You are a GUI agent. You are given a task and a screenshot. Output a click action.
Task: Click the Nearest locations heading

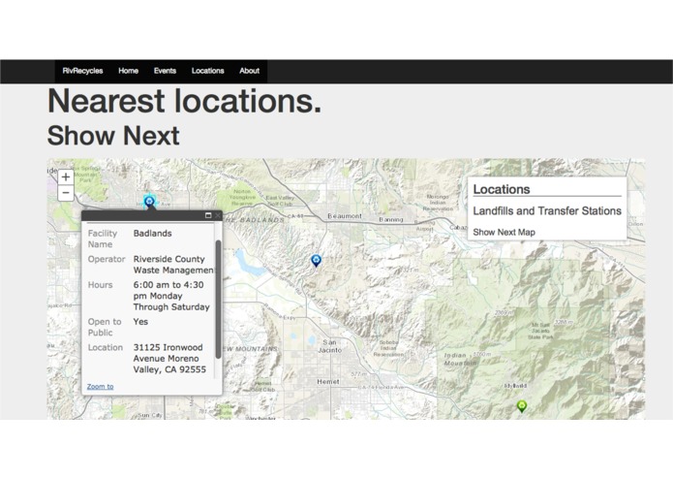point(185,101)
